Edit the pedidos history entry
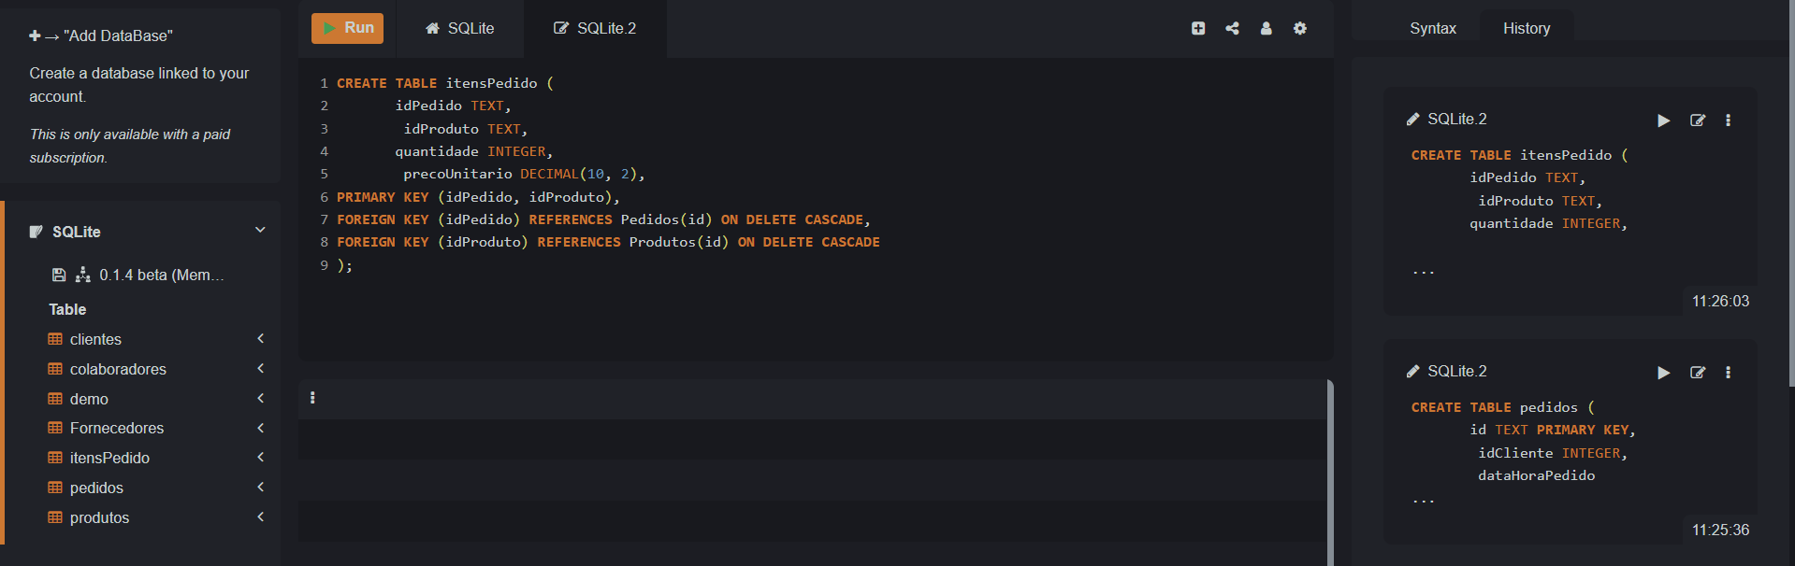This screenshot has width=1795, height=566. (x=1697, y=373)
